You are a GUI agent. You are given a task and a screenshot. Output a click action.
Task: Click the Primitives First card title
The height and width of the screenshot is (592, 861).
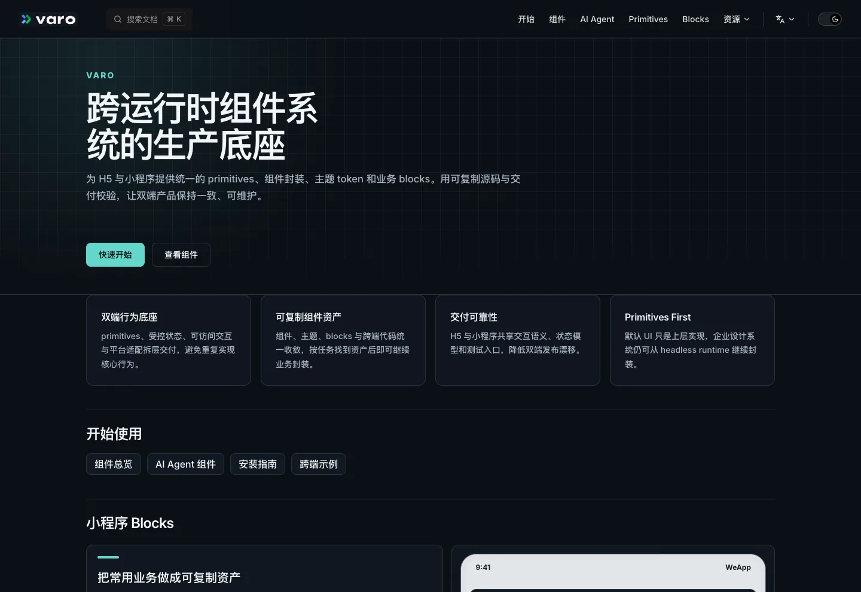click(x=658, y=317)
